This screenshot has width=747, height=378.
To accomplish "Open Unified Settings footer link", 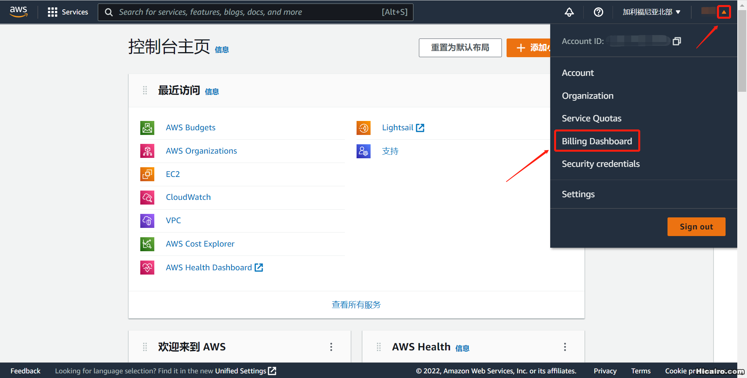I will tap(240, 371).
